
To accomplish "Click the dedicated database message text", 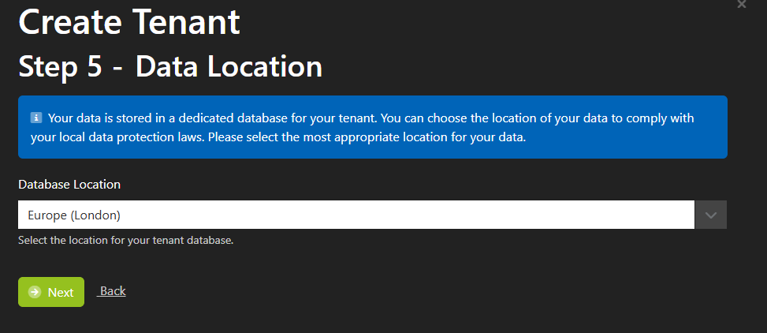I will tap(362, 128).
